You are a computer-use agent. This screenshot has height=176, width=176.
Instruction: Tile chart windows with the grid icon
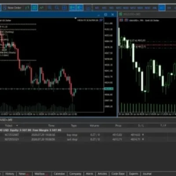point(64,7)
